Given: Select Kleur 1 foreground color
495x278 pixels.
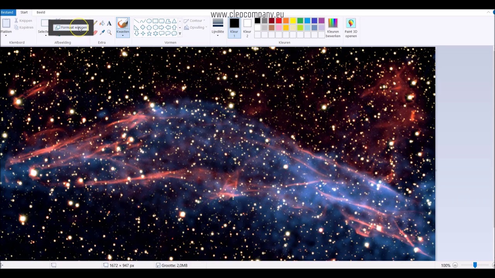Looking at the screenshot, I should [234, 28].
